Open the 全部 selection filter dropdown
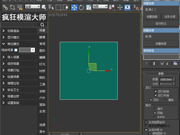 (33, 7)
